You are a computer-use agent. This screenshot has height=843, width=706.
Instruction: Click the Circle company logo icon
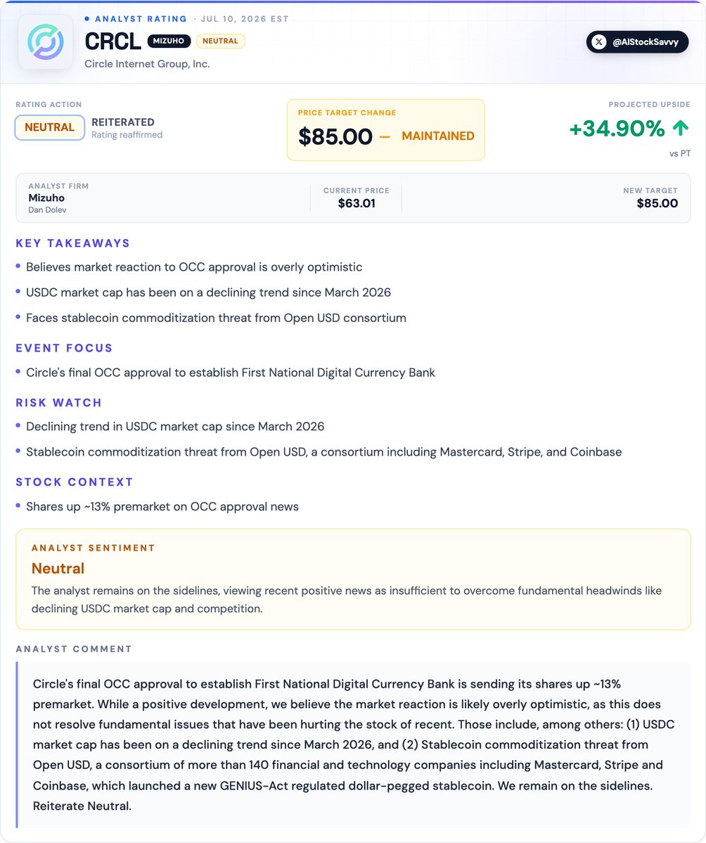coord(46,42)
